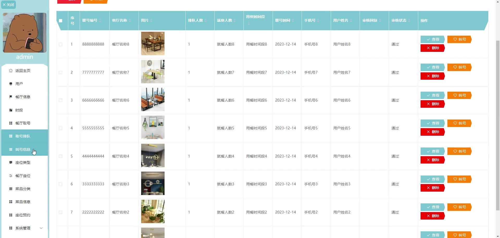Screen dimensions: 500x238
Task: Click the list icon beside 餐厅座位
Action: (11, 176)
